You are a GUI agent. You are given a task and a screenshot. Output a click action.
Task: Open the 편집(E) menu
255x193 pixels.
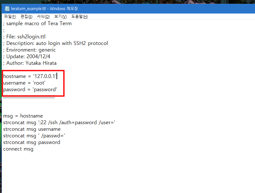(x=27, y=17)
